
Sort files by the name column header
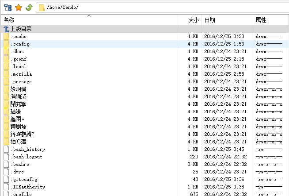(x=9, y=20)
